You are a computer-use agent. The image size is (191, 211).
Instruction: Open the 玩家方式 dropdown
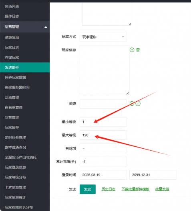[x=103, y=37]
